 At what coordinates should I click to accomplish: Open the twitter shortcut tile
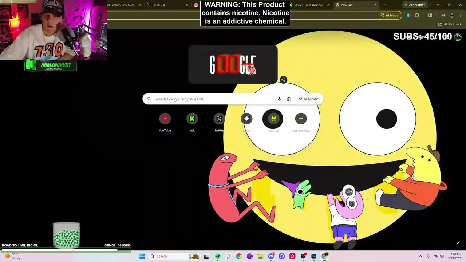(219, 122)
